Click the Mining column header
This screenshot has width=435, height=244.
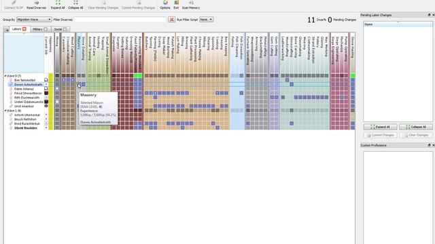click(57, 53)
